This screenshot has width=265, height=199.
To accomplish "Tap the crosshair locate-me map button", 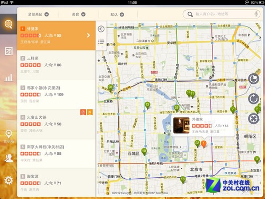I will pyautogui.click(x=253, y=118).
